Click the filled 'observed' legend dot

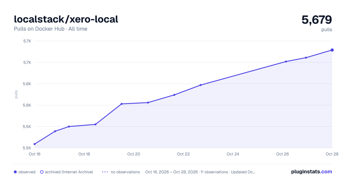click(x=15, y=172)
